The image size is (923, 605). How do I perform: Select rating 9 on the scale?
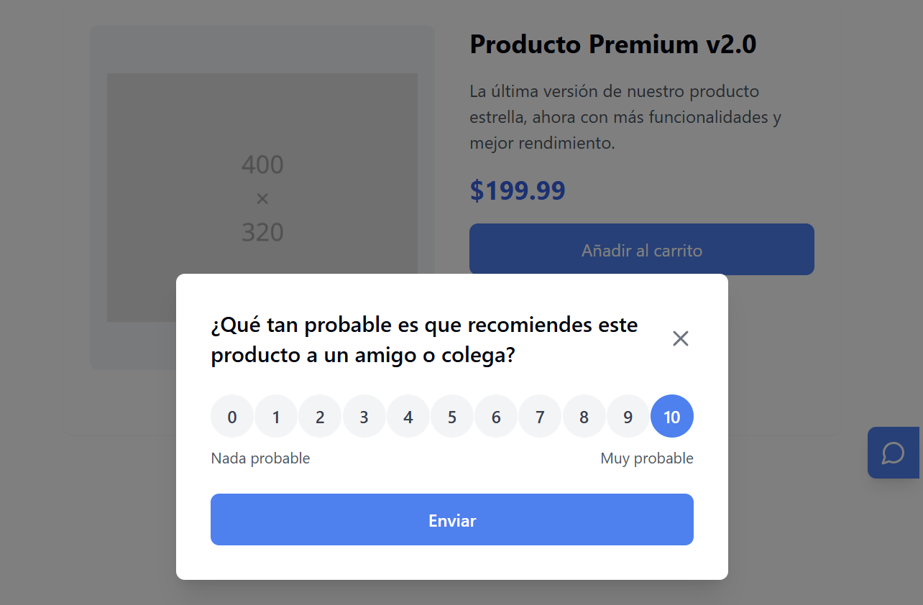tap(628, 417)
